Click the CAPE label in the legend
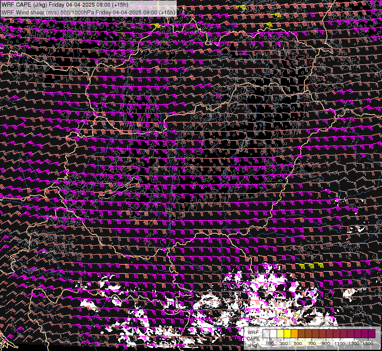The width and height of the screenshot is (382, 351). (253, 339)
